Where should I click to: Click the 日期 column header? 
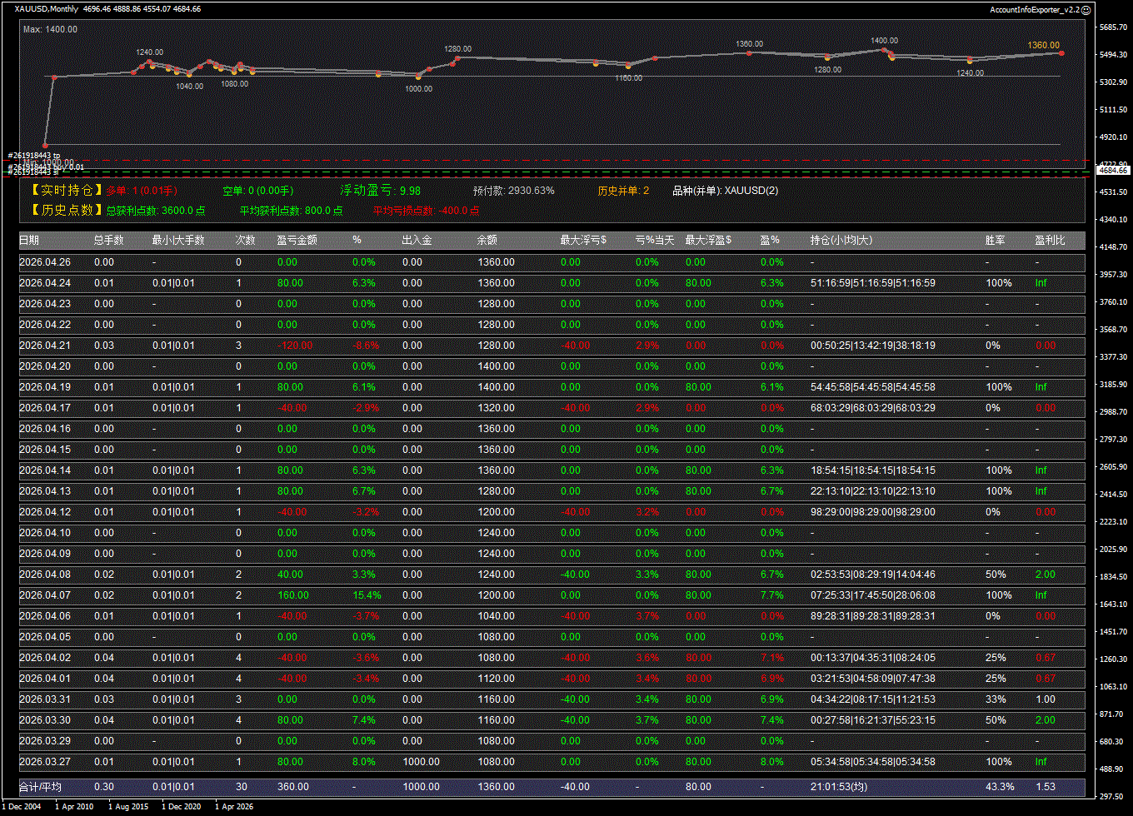click(x=29, y=241)
